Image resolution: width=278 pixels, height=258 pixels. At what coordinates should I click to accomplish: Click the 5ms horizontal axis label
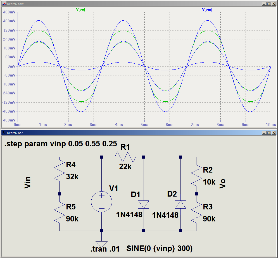tap(144, 125)
